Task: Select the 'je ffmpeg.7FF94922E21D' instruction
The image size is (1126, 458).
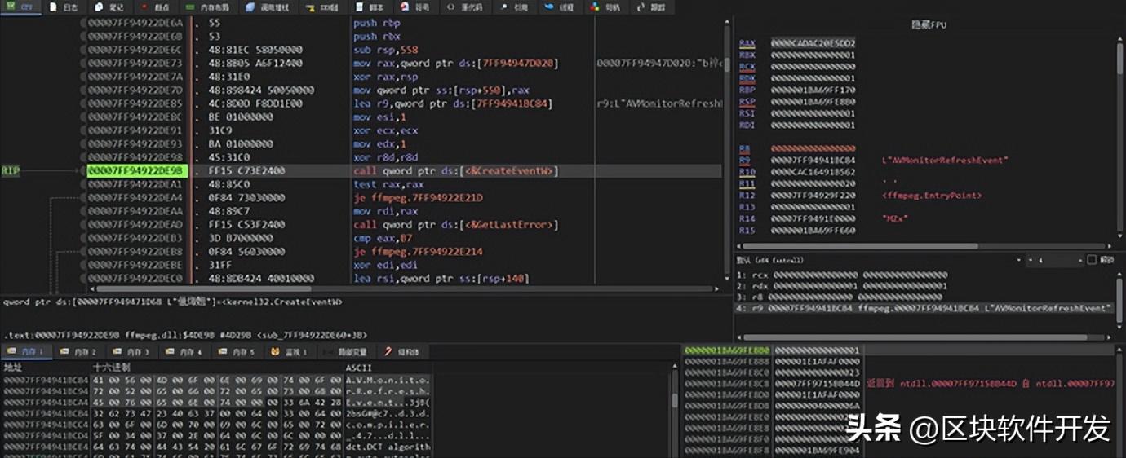Action: click(418, 198)
